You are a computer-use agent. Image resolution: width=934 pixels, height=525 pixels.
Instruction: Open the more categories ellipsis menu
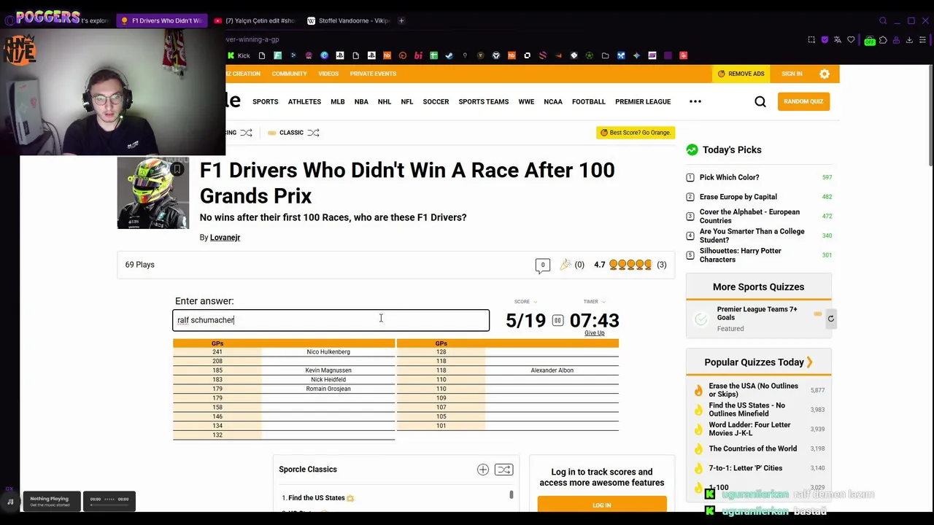695,101
